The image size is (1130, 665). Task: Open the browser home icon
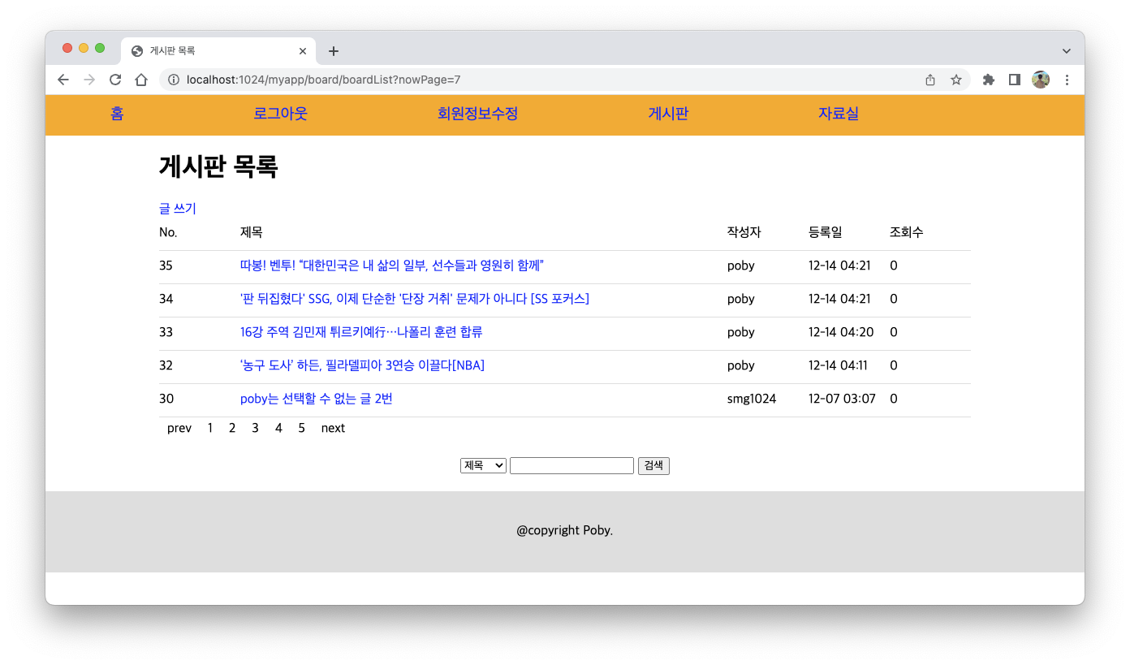(141, 80)
